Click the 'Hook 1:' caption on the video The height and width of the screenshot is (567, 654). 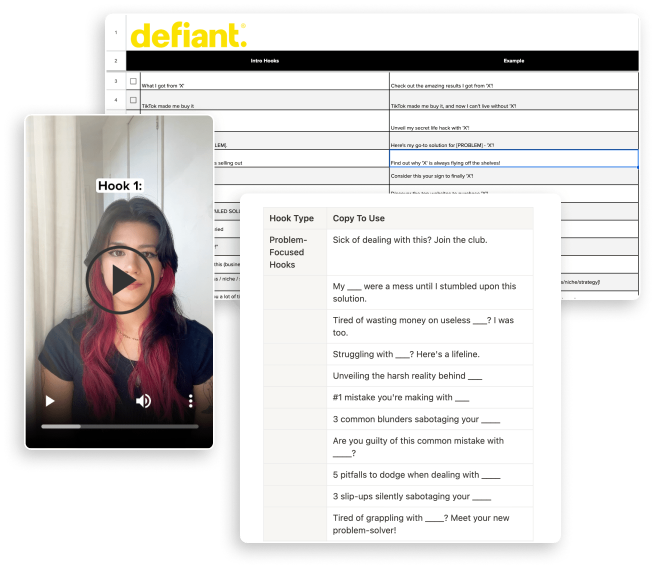(x=120, y=186)
